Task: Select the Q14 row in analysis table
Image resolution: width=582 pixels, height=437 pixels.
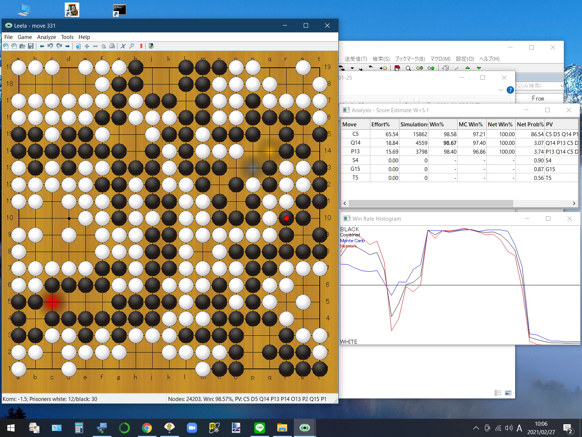Action: pyautogui.click(x=355, y=143)
